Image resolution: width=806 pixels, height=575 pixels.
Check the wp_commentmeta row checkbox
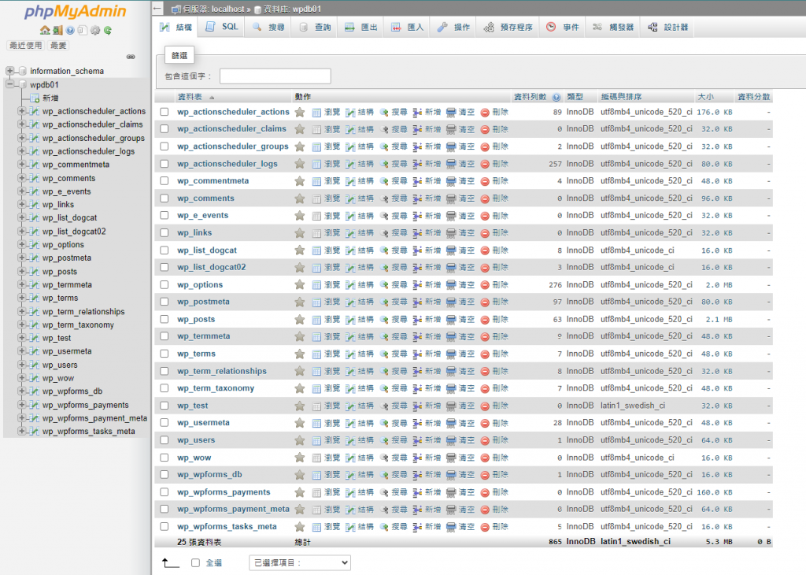pos(164,180)
